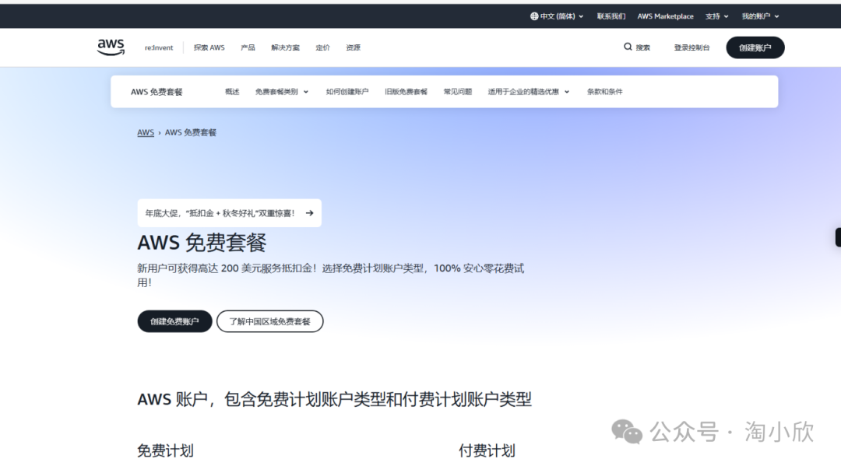
Task: Click the feedback tab on the right edge
Action: click(x=837, y=237)
